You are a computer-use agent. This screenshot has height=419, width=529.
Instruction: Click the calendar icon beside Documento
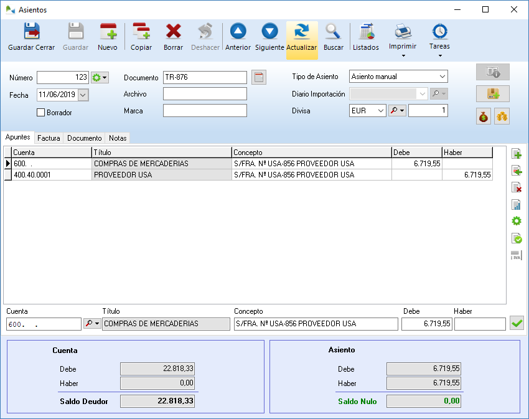click(x=259, y=78)
